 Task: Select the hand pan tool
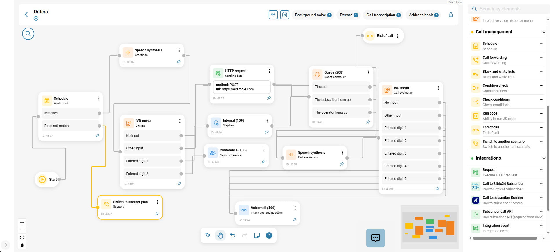(x=220, y=235)
